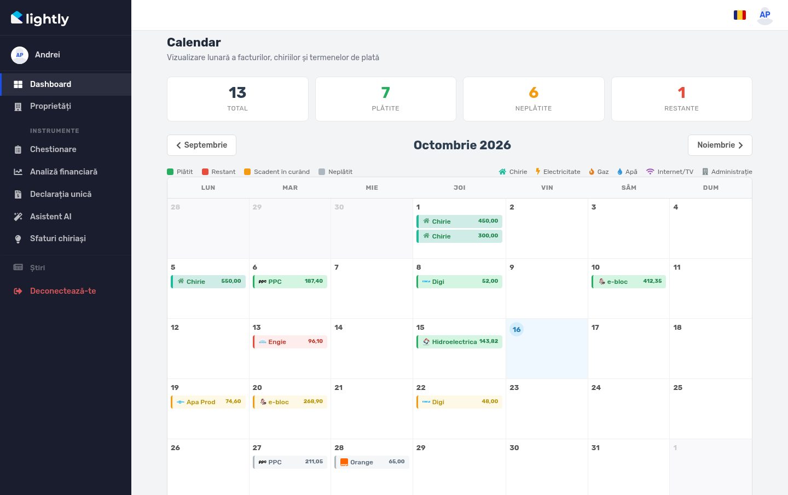Viewport: 788px width, 495px height.
Task: Open Sfaturi chiriași page
Action: 66,239
